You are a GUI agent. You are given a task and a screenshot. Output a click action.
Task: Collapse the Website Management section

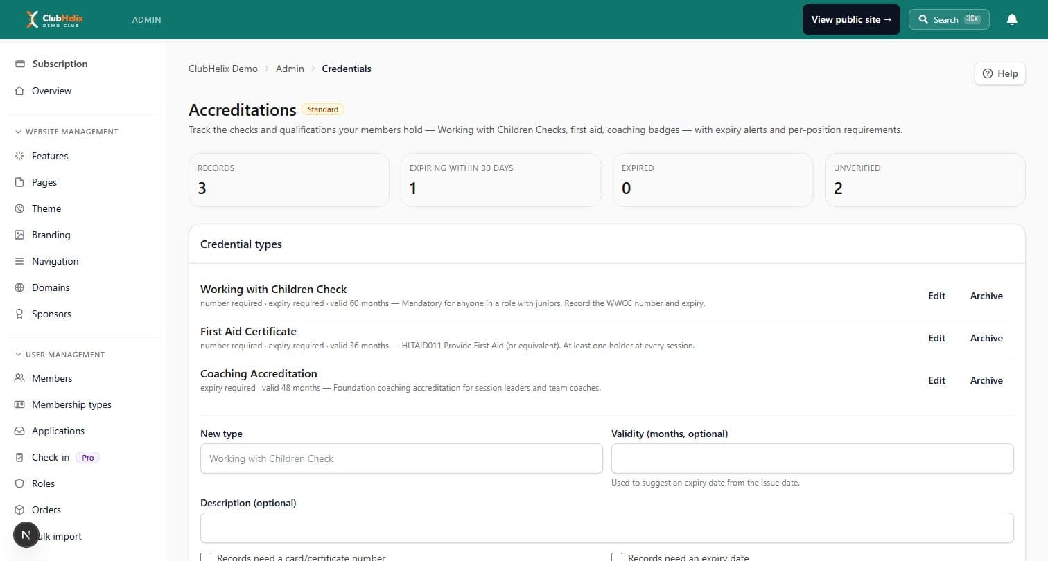[x=67, y=132]
